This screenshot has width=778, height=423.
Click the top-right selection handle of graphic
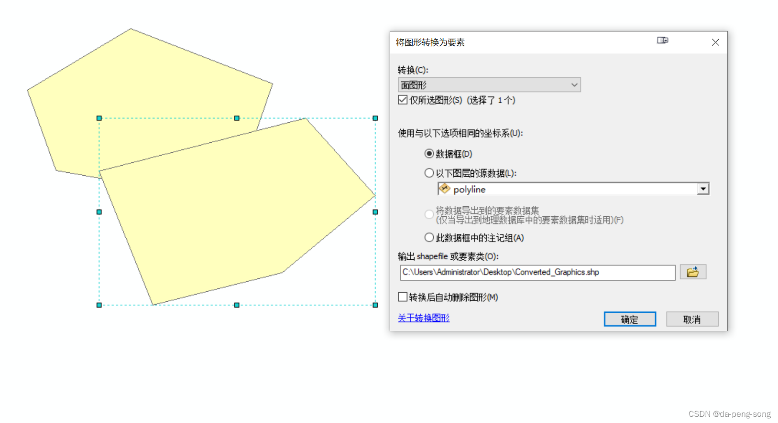point(375,118)
